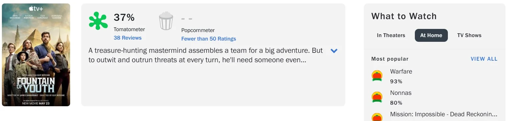Click the Tomatometer label text

pos(129,29)
